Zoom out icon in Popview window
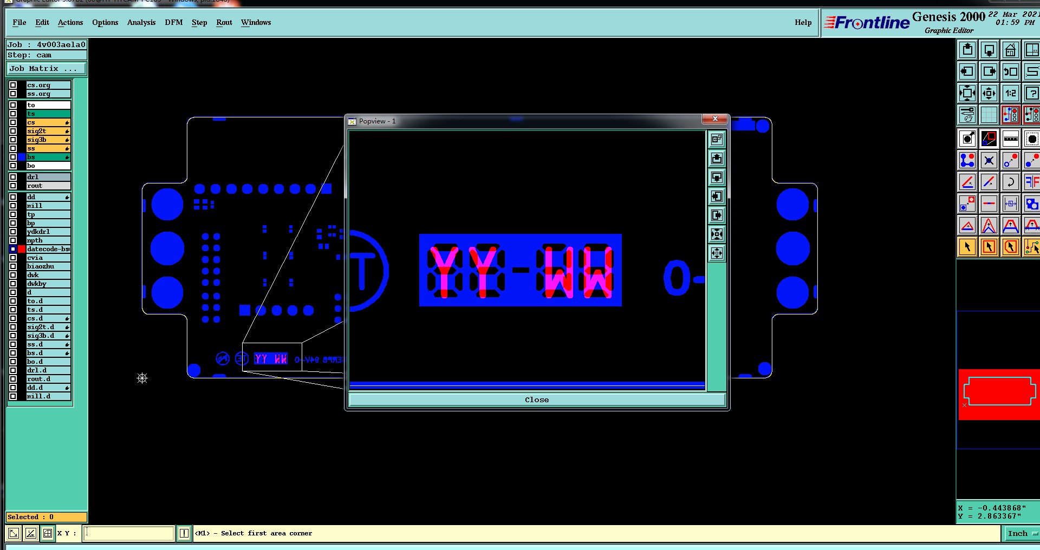 717,253
